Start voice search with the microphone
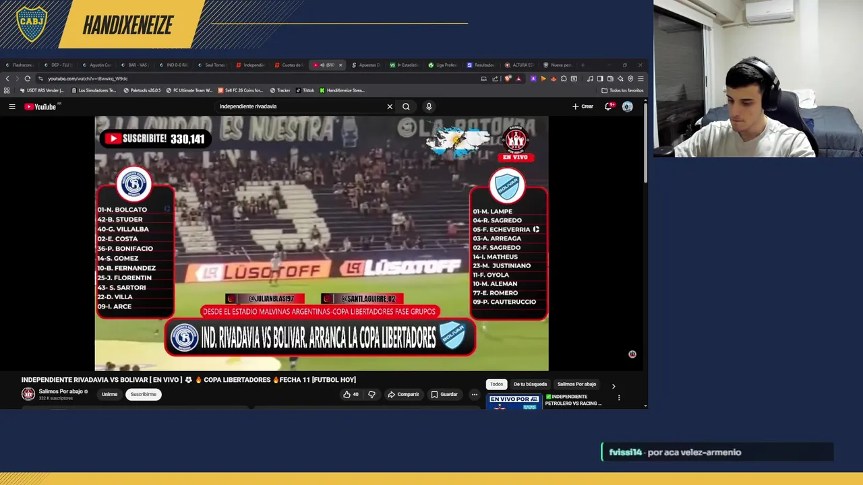 429,106
